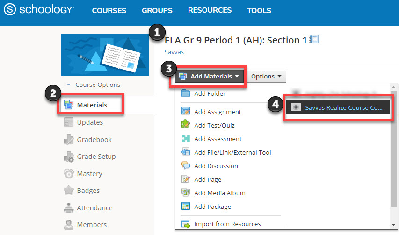
Task: Click the Materials icon in sidebar
Action: (x=69, y=105)
